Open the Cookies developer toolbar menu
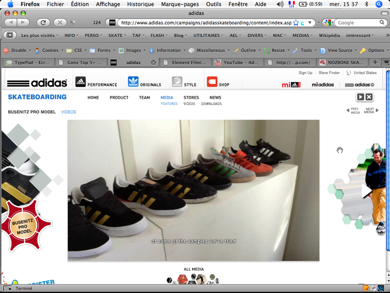Screen dimensions: 390x293 [x=49, y=50]
